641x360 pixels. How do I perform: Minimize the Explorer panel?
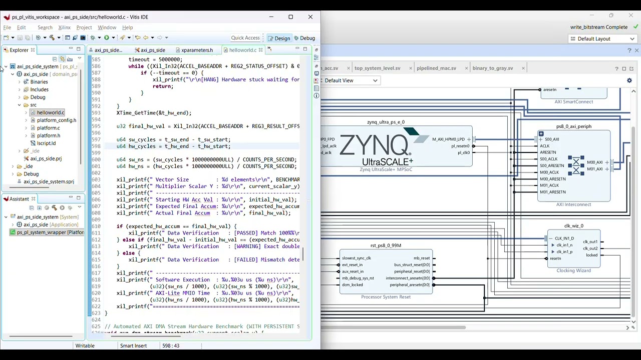pyautogui.click(x=71, y=49)
